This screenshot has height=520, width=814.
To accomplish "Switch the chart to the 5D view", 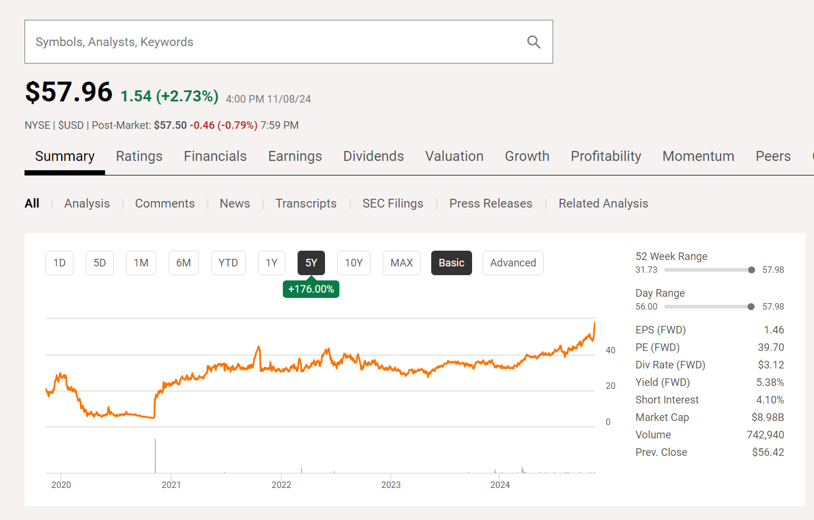I will tap(99, 263).
